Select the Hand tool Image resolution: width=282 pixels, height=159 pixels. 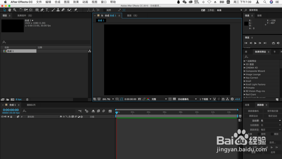point(10,10)
